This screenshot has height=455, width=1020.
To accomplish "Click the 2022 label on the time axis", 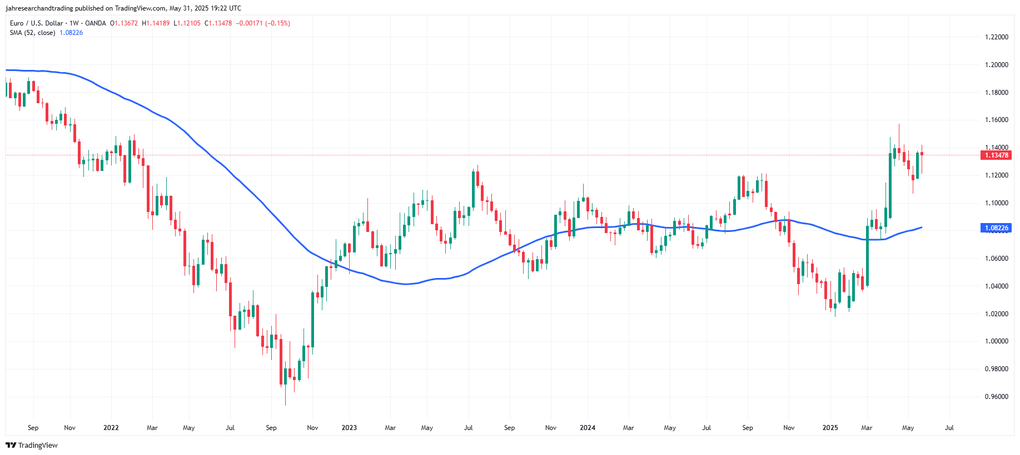I will pyautogui.click(x=111, y=428).
